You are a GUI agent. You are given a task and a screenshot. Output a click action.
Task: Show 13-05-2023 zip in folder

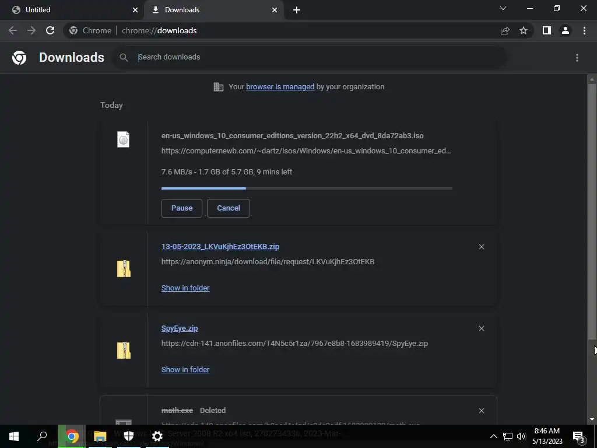[185, 288]
